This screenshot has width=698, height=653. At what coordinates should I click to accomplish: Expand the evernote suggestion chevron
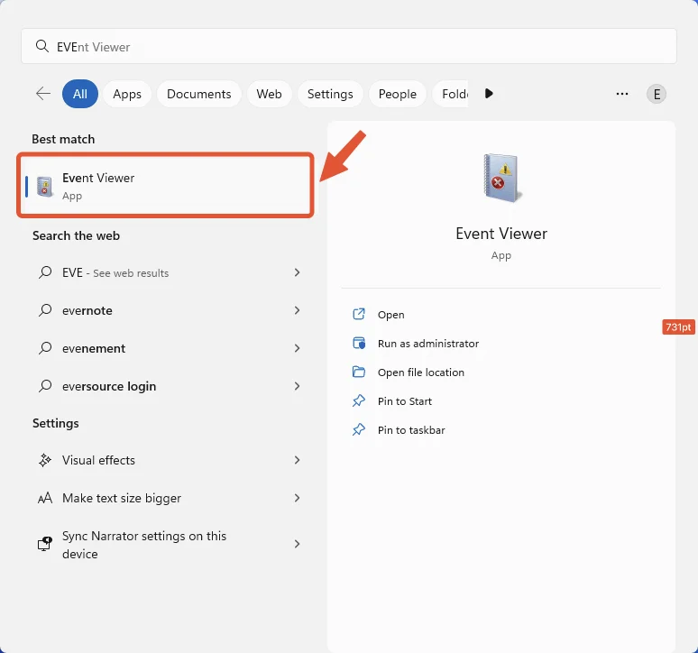point(297,310)
